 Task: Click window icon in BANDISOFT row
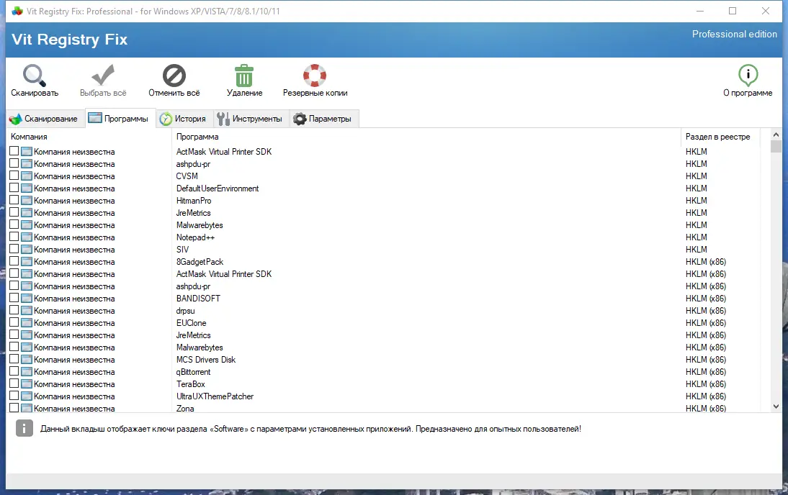pyautogui.click(x=27, y=298)
